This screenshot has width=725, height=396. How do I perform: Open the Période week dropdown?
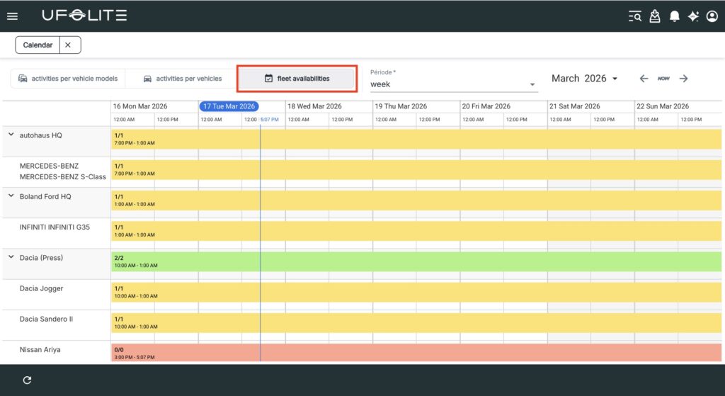point(453,84)
